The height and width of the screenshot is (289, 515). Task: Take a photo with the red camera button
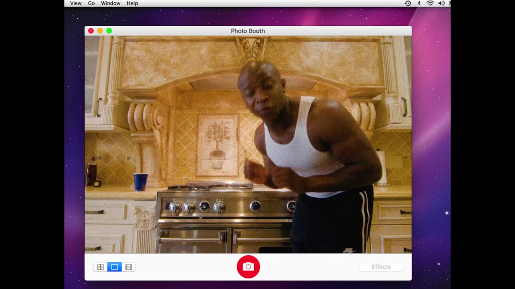point(248,267)
